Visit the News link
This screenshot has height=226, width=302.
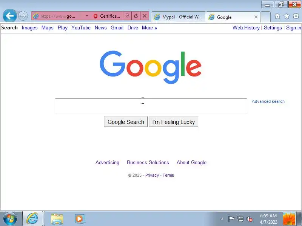click(100, 28)
